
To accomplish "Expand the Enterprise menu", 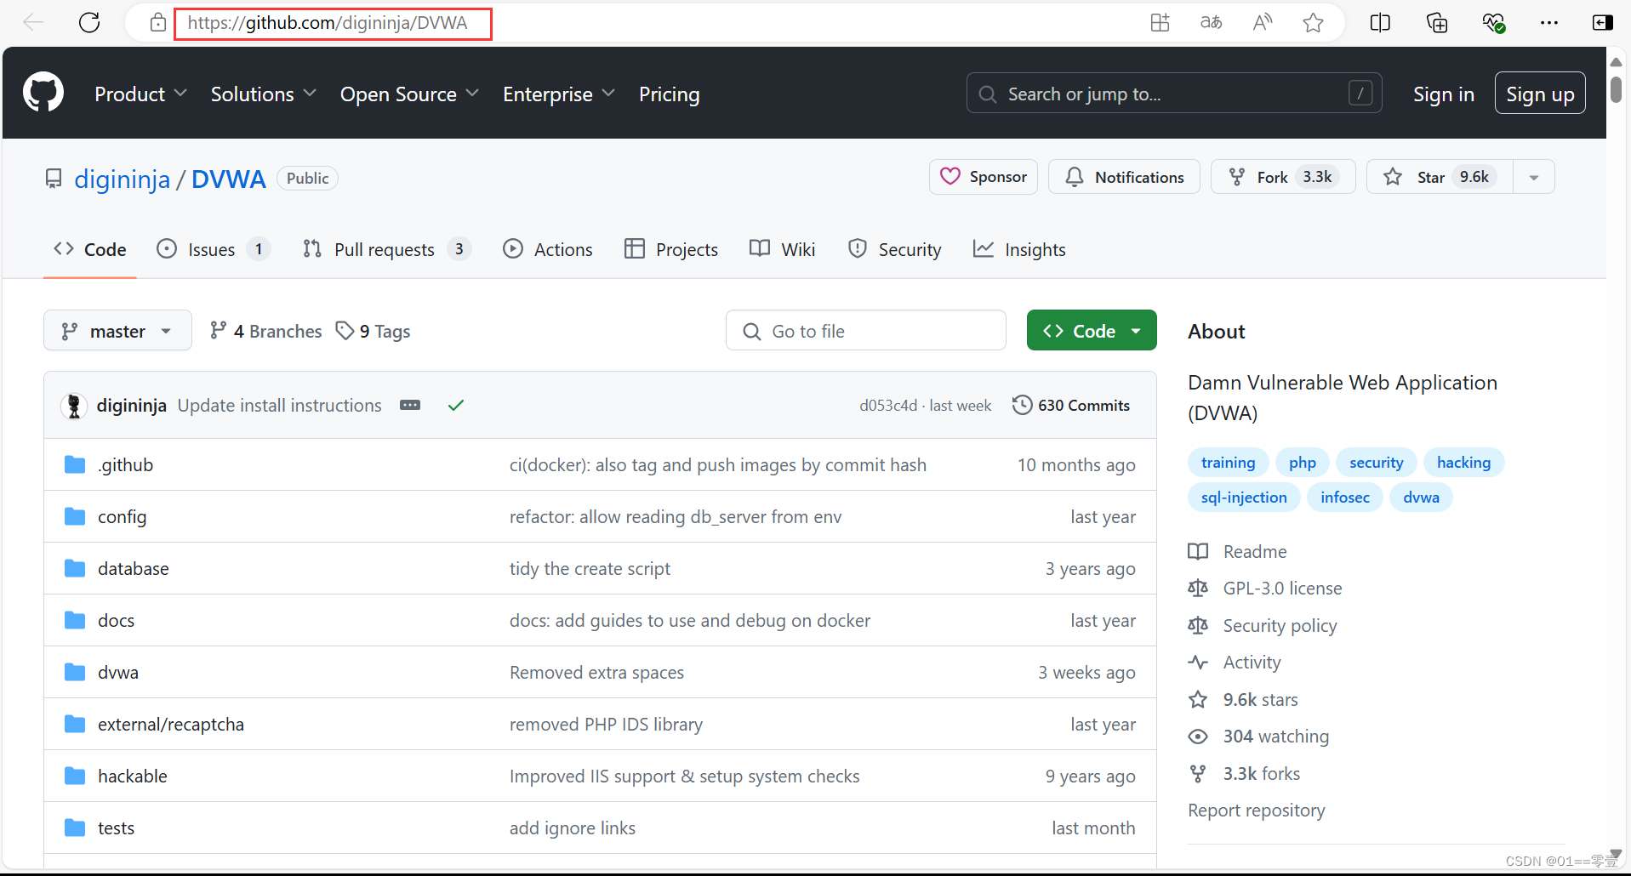I will [x=558, y=94].
